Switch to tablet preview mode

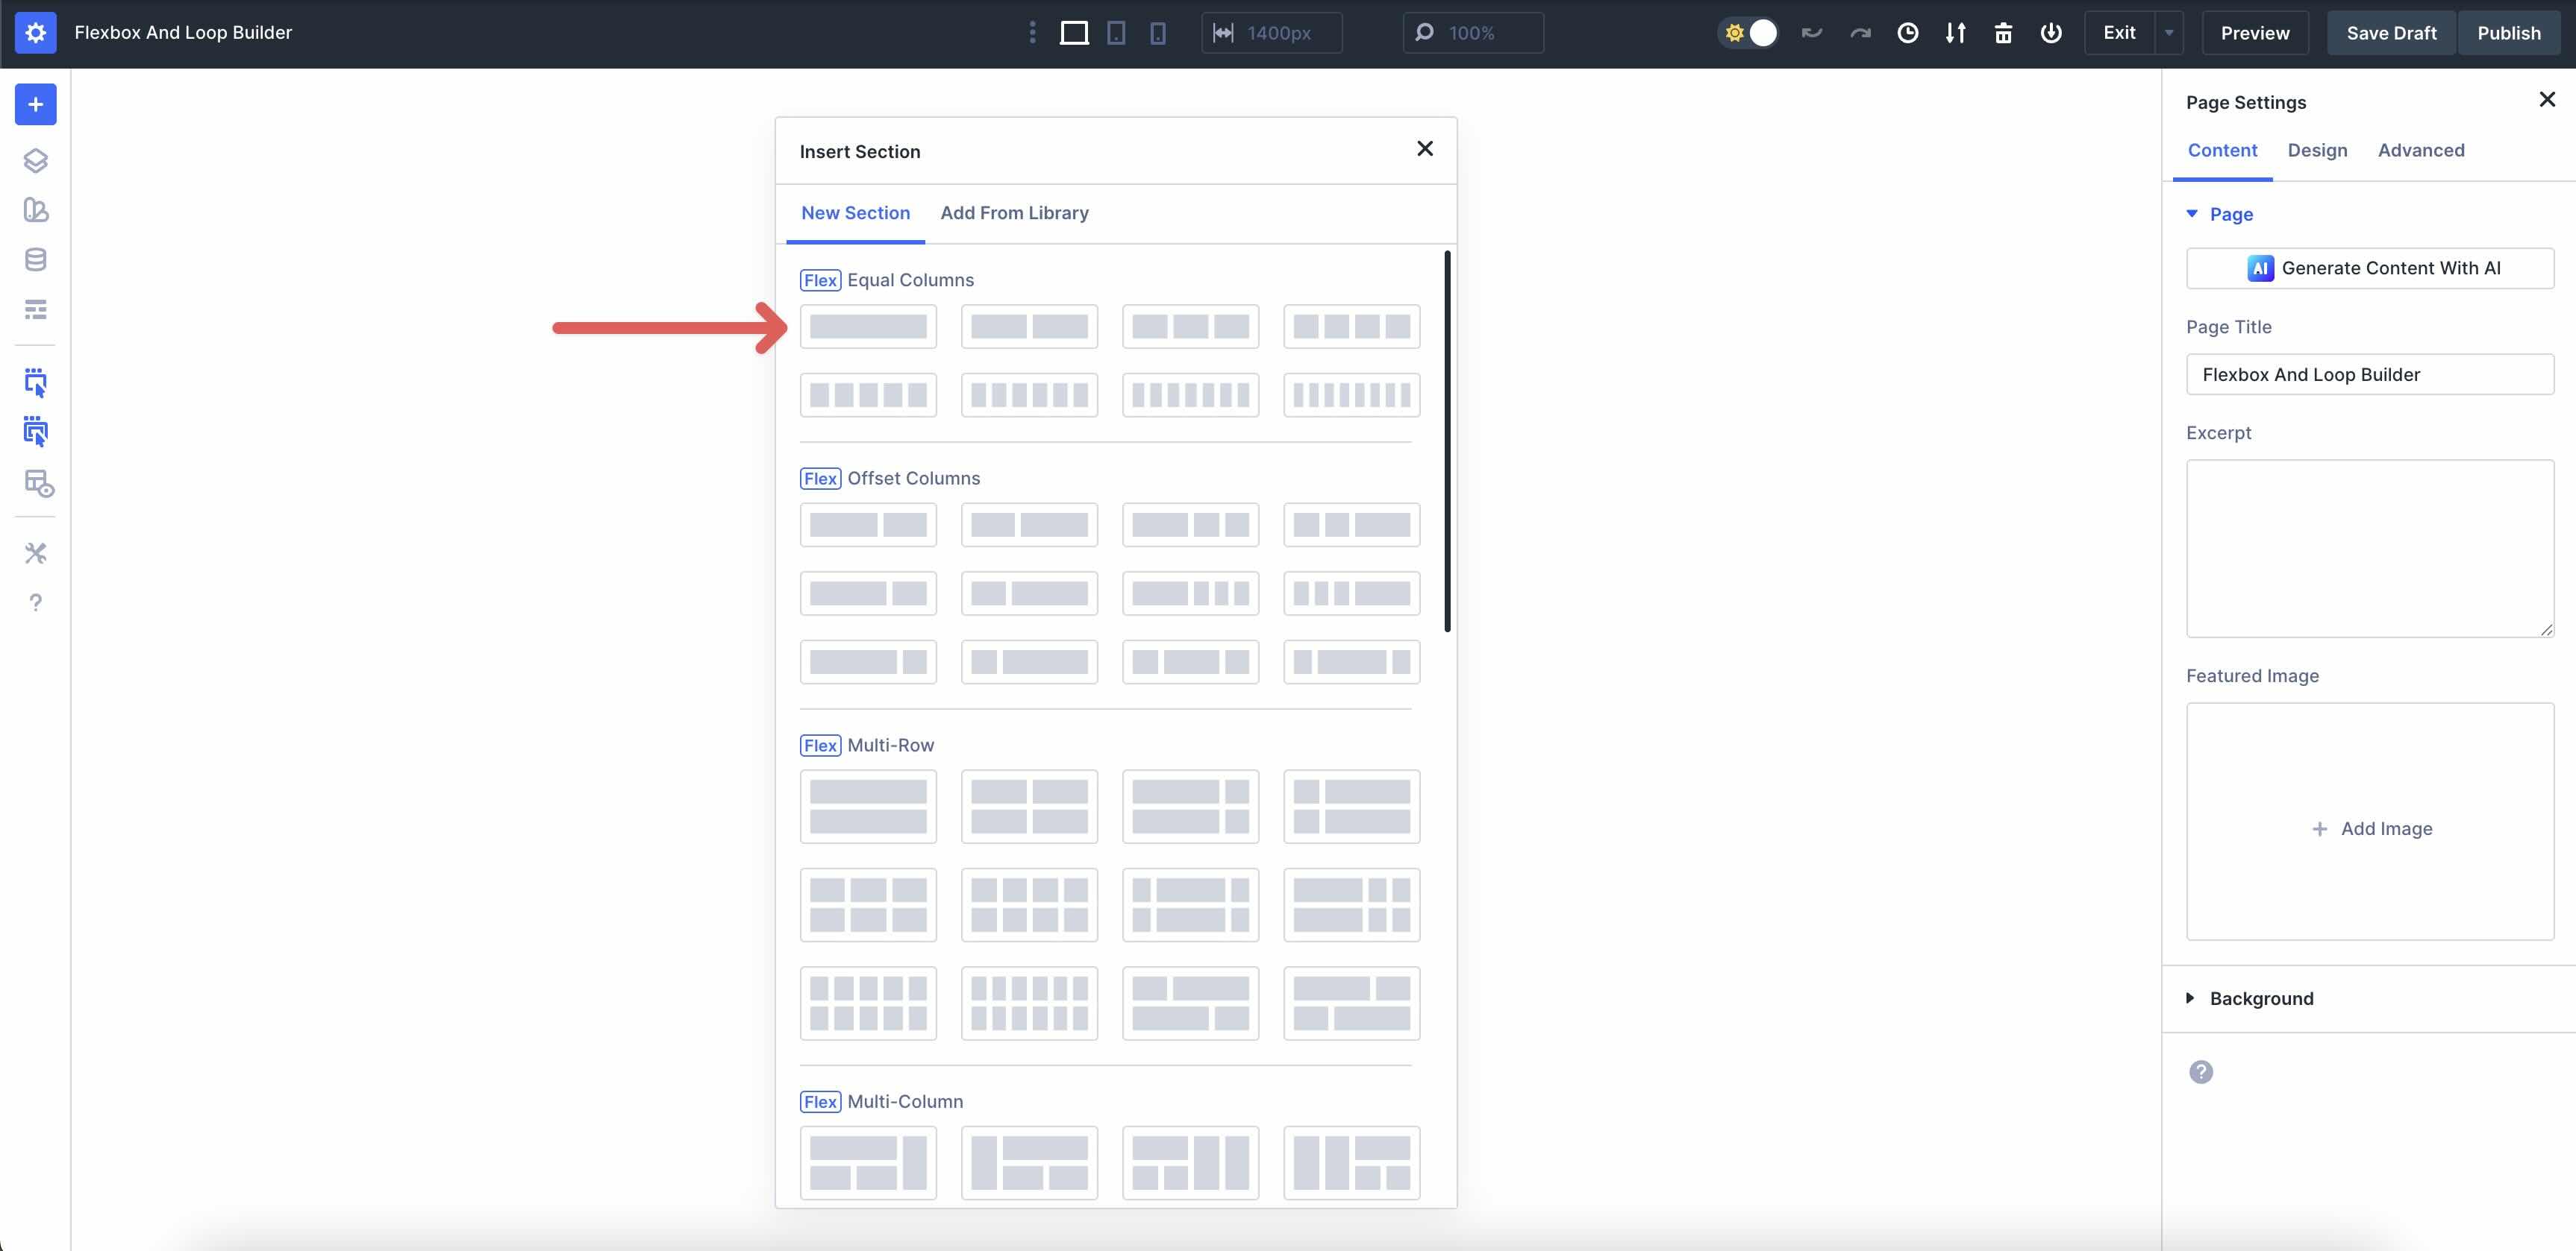(x=1116, y=33)
